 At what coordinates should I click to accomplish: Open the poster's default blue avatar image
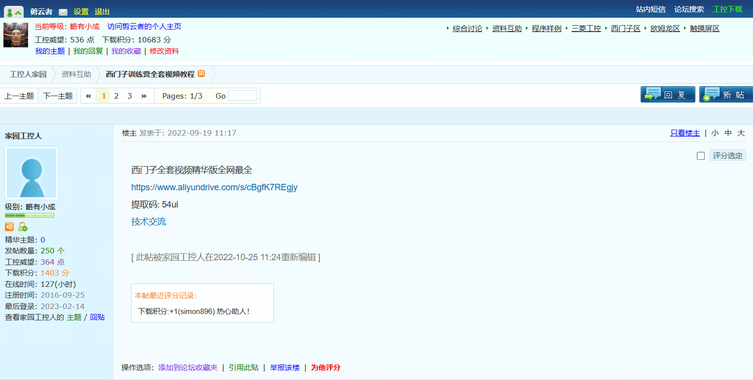point(32,173)
